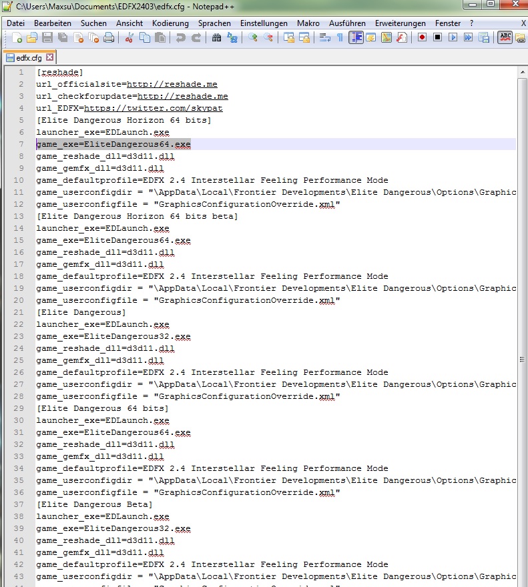This screenshot has height=587, width=528.
Task: Click the [reshade] section header text
Action: (x=60, y=72)
